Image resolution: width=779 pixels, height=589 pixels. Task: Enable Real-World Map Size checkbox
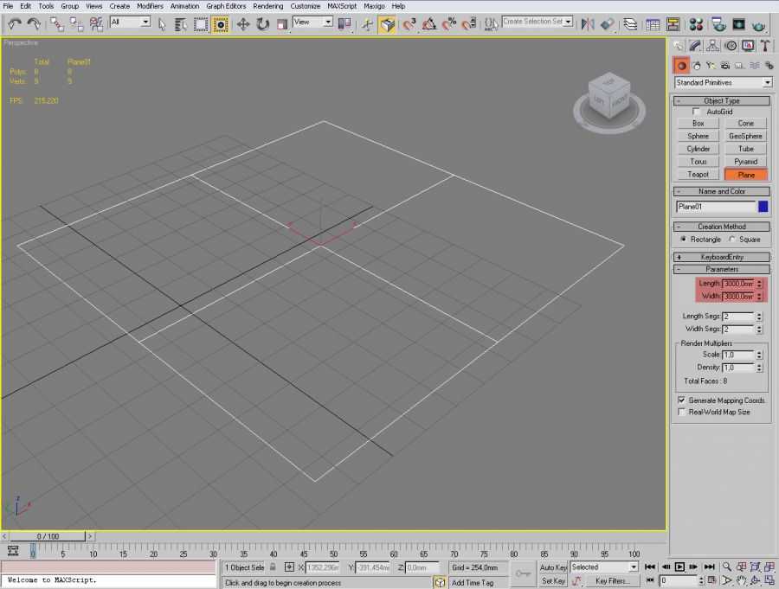(682, 413)
